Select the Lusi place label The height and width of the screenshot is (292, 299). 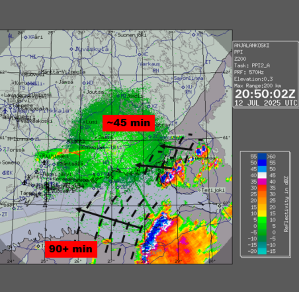(92, 122)
